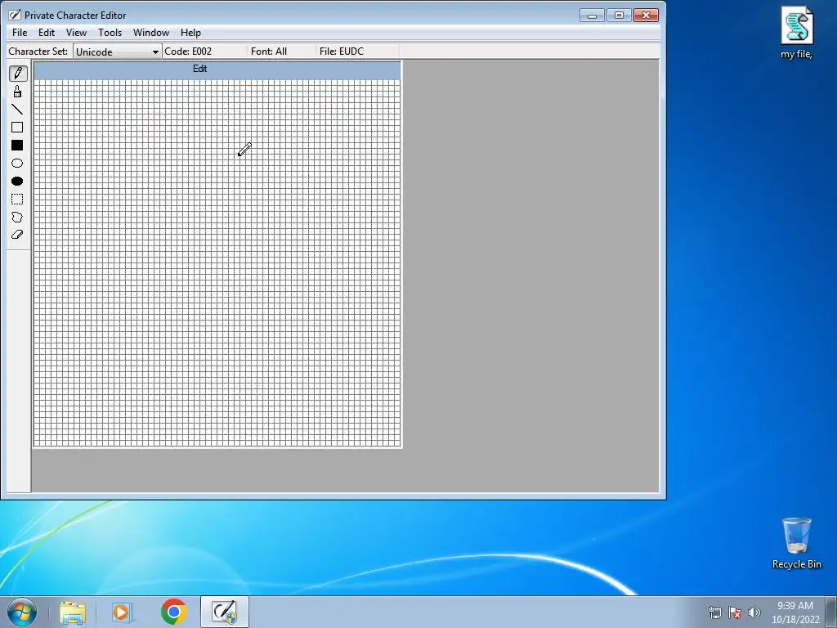Screen dimensions: 837x628
Task: Choose the Eraser tool
Action: click(x=17, y=235)
